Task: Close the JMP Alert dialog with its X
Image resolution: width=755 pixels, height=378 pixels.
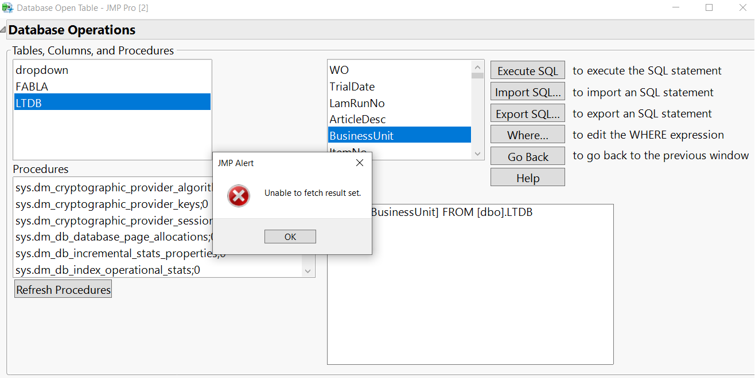Action: pyautogui.click(x=359, y=163)
